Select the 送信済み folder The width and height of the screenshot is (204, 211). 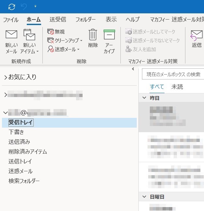point(19,142)
